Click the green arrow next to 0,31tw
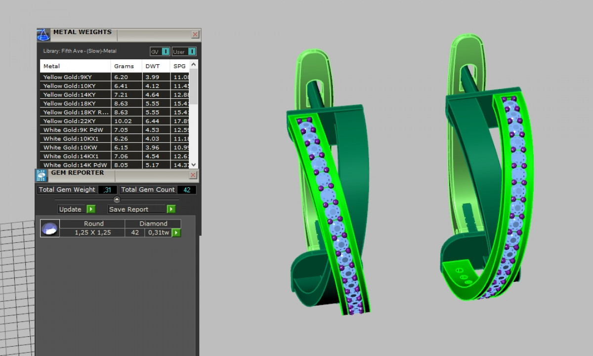Viewport: 593px width, 356px height. (176, 232)
